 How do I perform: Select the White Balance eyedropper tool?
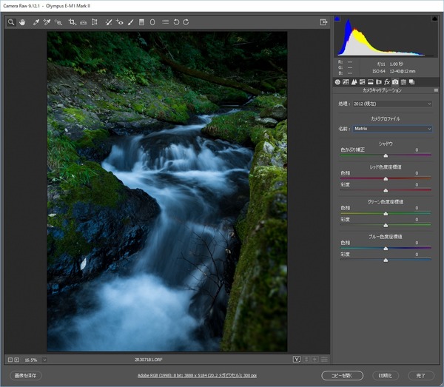36,22
